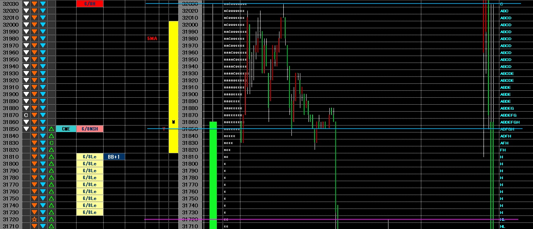The height and width of the screenshot is (229, 533).
Task: Click the blue down triangle at 31900
Action: pyautogui.click(x=43, y=94)
